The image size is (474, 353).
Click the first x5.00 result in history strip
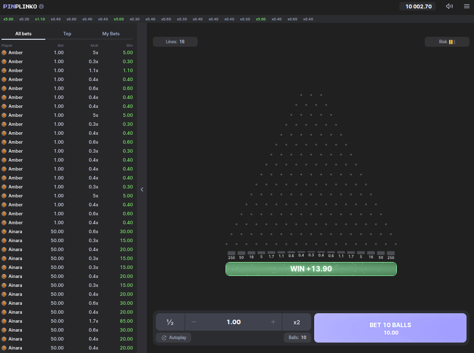pos(8,19)
